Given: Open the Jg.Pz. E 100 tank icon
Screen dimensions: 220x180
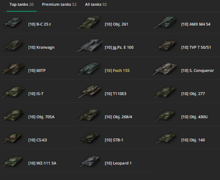Looking at the screenshot, I should pos(90,46).
